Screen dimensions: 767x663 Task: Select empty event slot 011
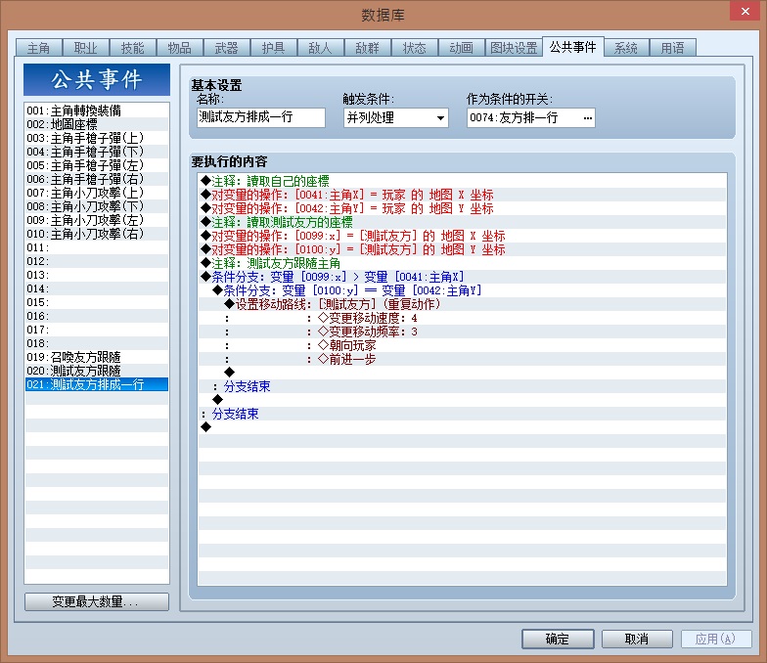click(97, 247)
